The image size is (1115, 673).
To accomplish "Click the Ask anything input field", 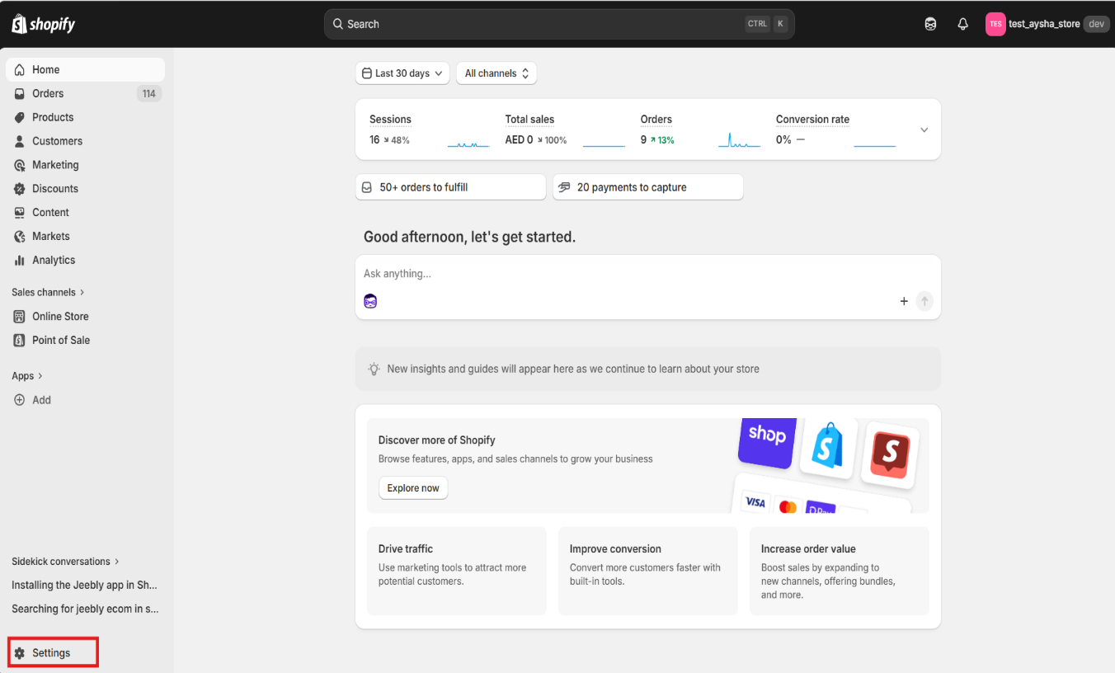I will tap(648, 274).
